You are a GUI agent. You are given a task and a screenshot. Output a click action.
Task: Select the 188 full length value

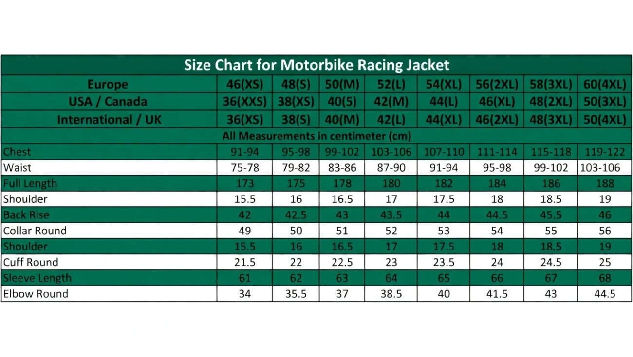tap(604, 183)
